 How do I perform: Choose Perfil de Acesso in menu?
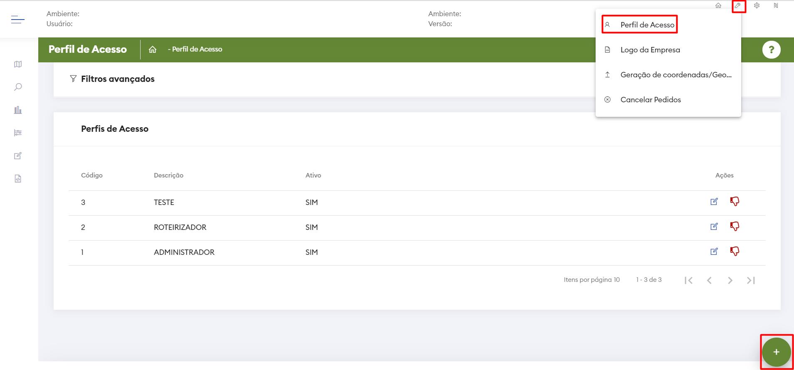point(647,25)
